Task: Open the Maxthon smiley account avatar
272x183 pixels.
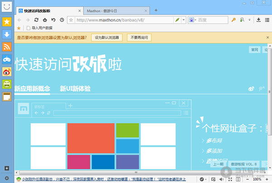Action: (x=7, y=7)
